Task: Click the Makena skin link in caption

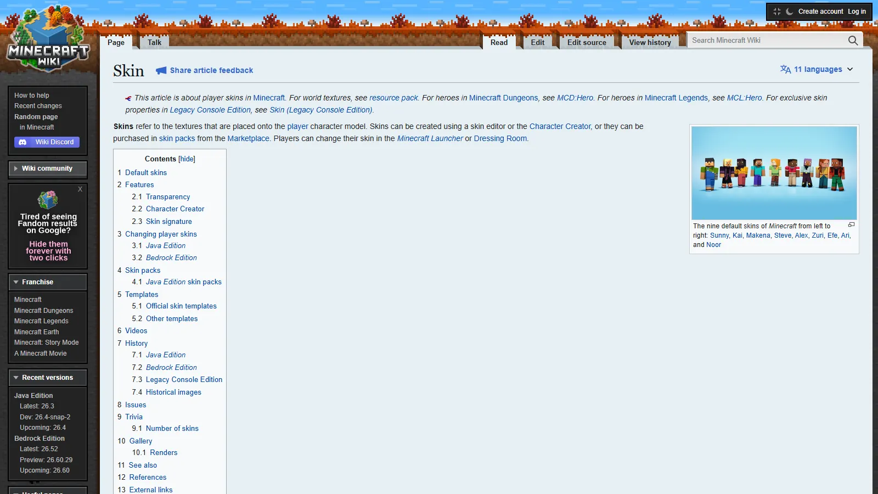Action: [758, 235]
